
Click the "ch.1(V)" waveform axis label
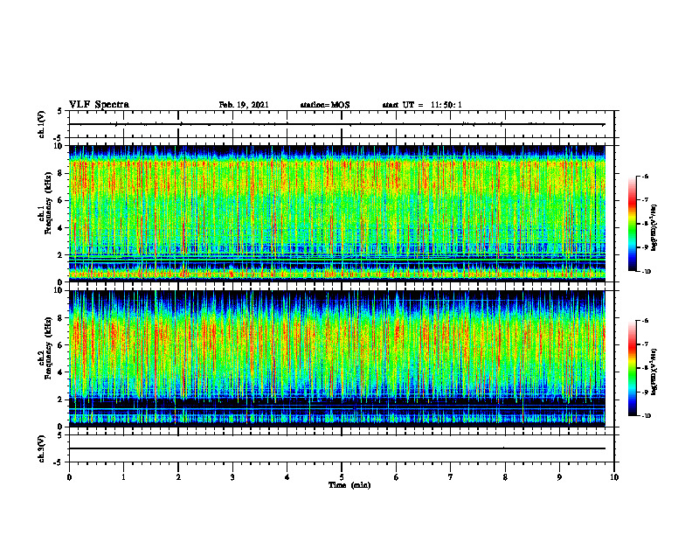(x=41, y=124)
